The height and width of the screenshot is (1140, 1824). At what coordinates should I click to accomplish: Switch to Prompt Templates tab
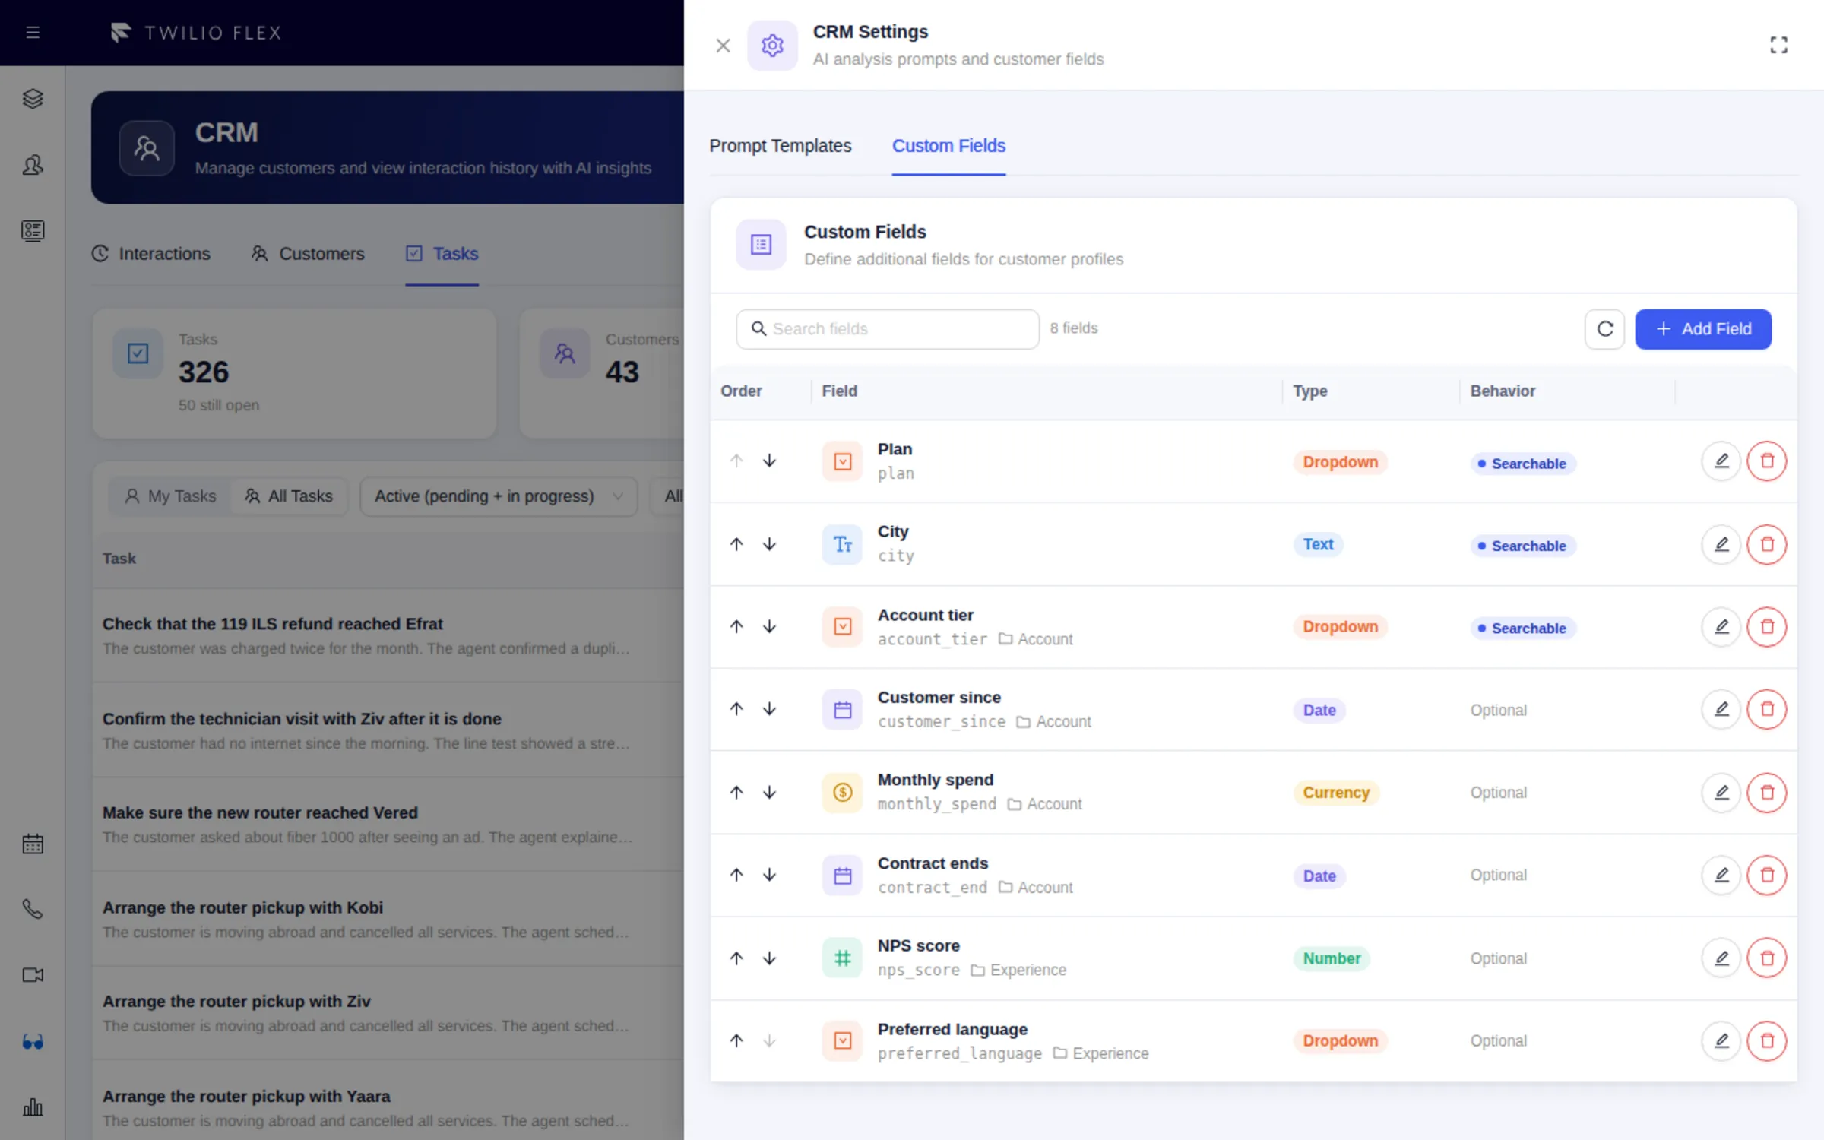pyautogui.click(x=781, y=146)
